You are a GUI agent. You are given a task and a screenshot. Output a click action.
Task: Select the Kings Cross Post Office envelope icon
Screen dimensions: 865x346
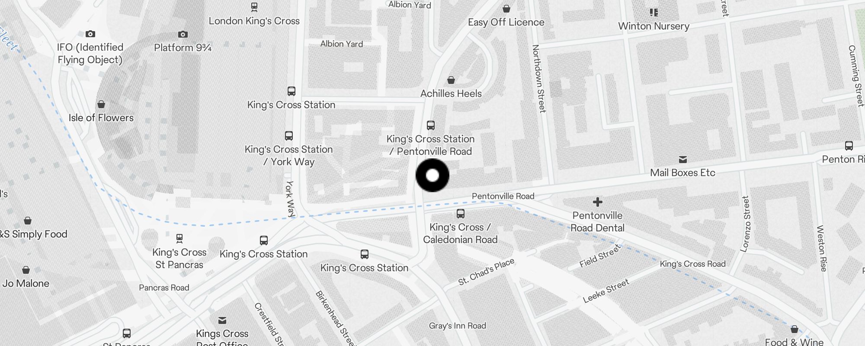point(222,320)
